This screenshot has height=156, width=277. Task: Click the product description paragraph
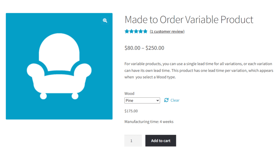(x=199, y=70)
